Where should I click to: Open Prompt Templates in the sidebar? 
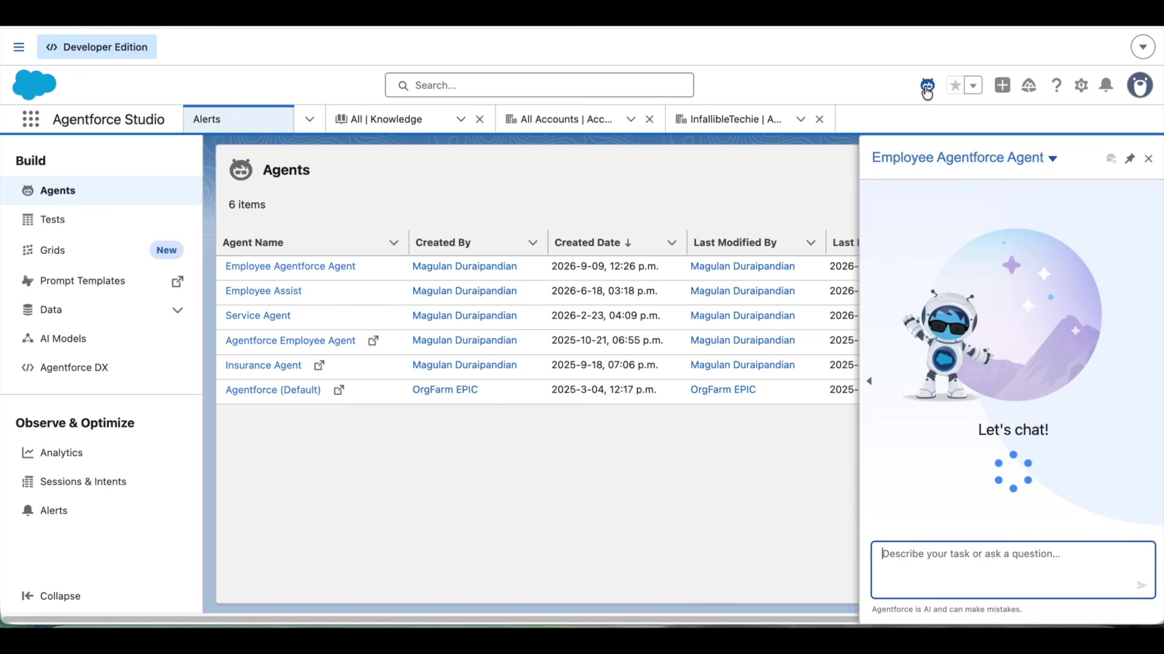coord(82,281)
